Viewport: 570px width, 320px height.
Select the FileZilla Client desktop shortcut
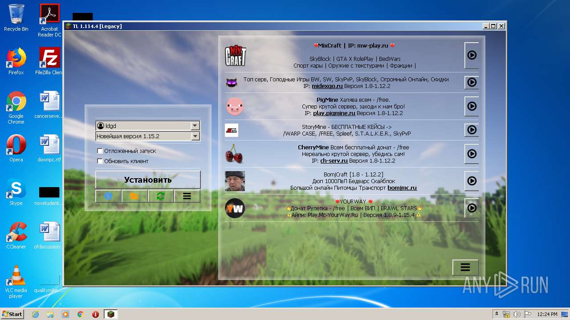49,61
